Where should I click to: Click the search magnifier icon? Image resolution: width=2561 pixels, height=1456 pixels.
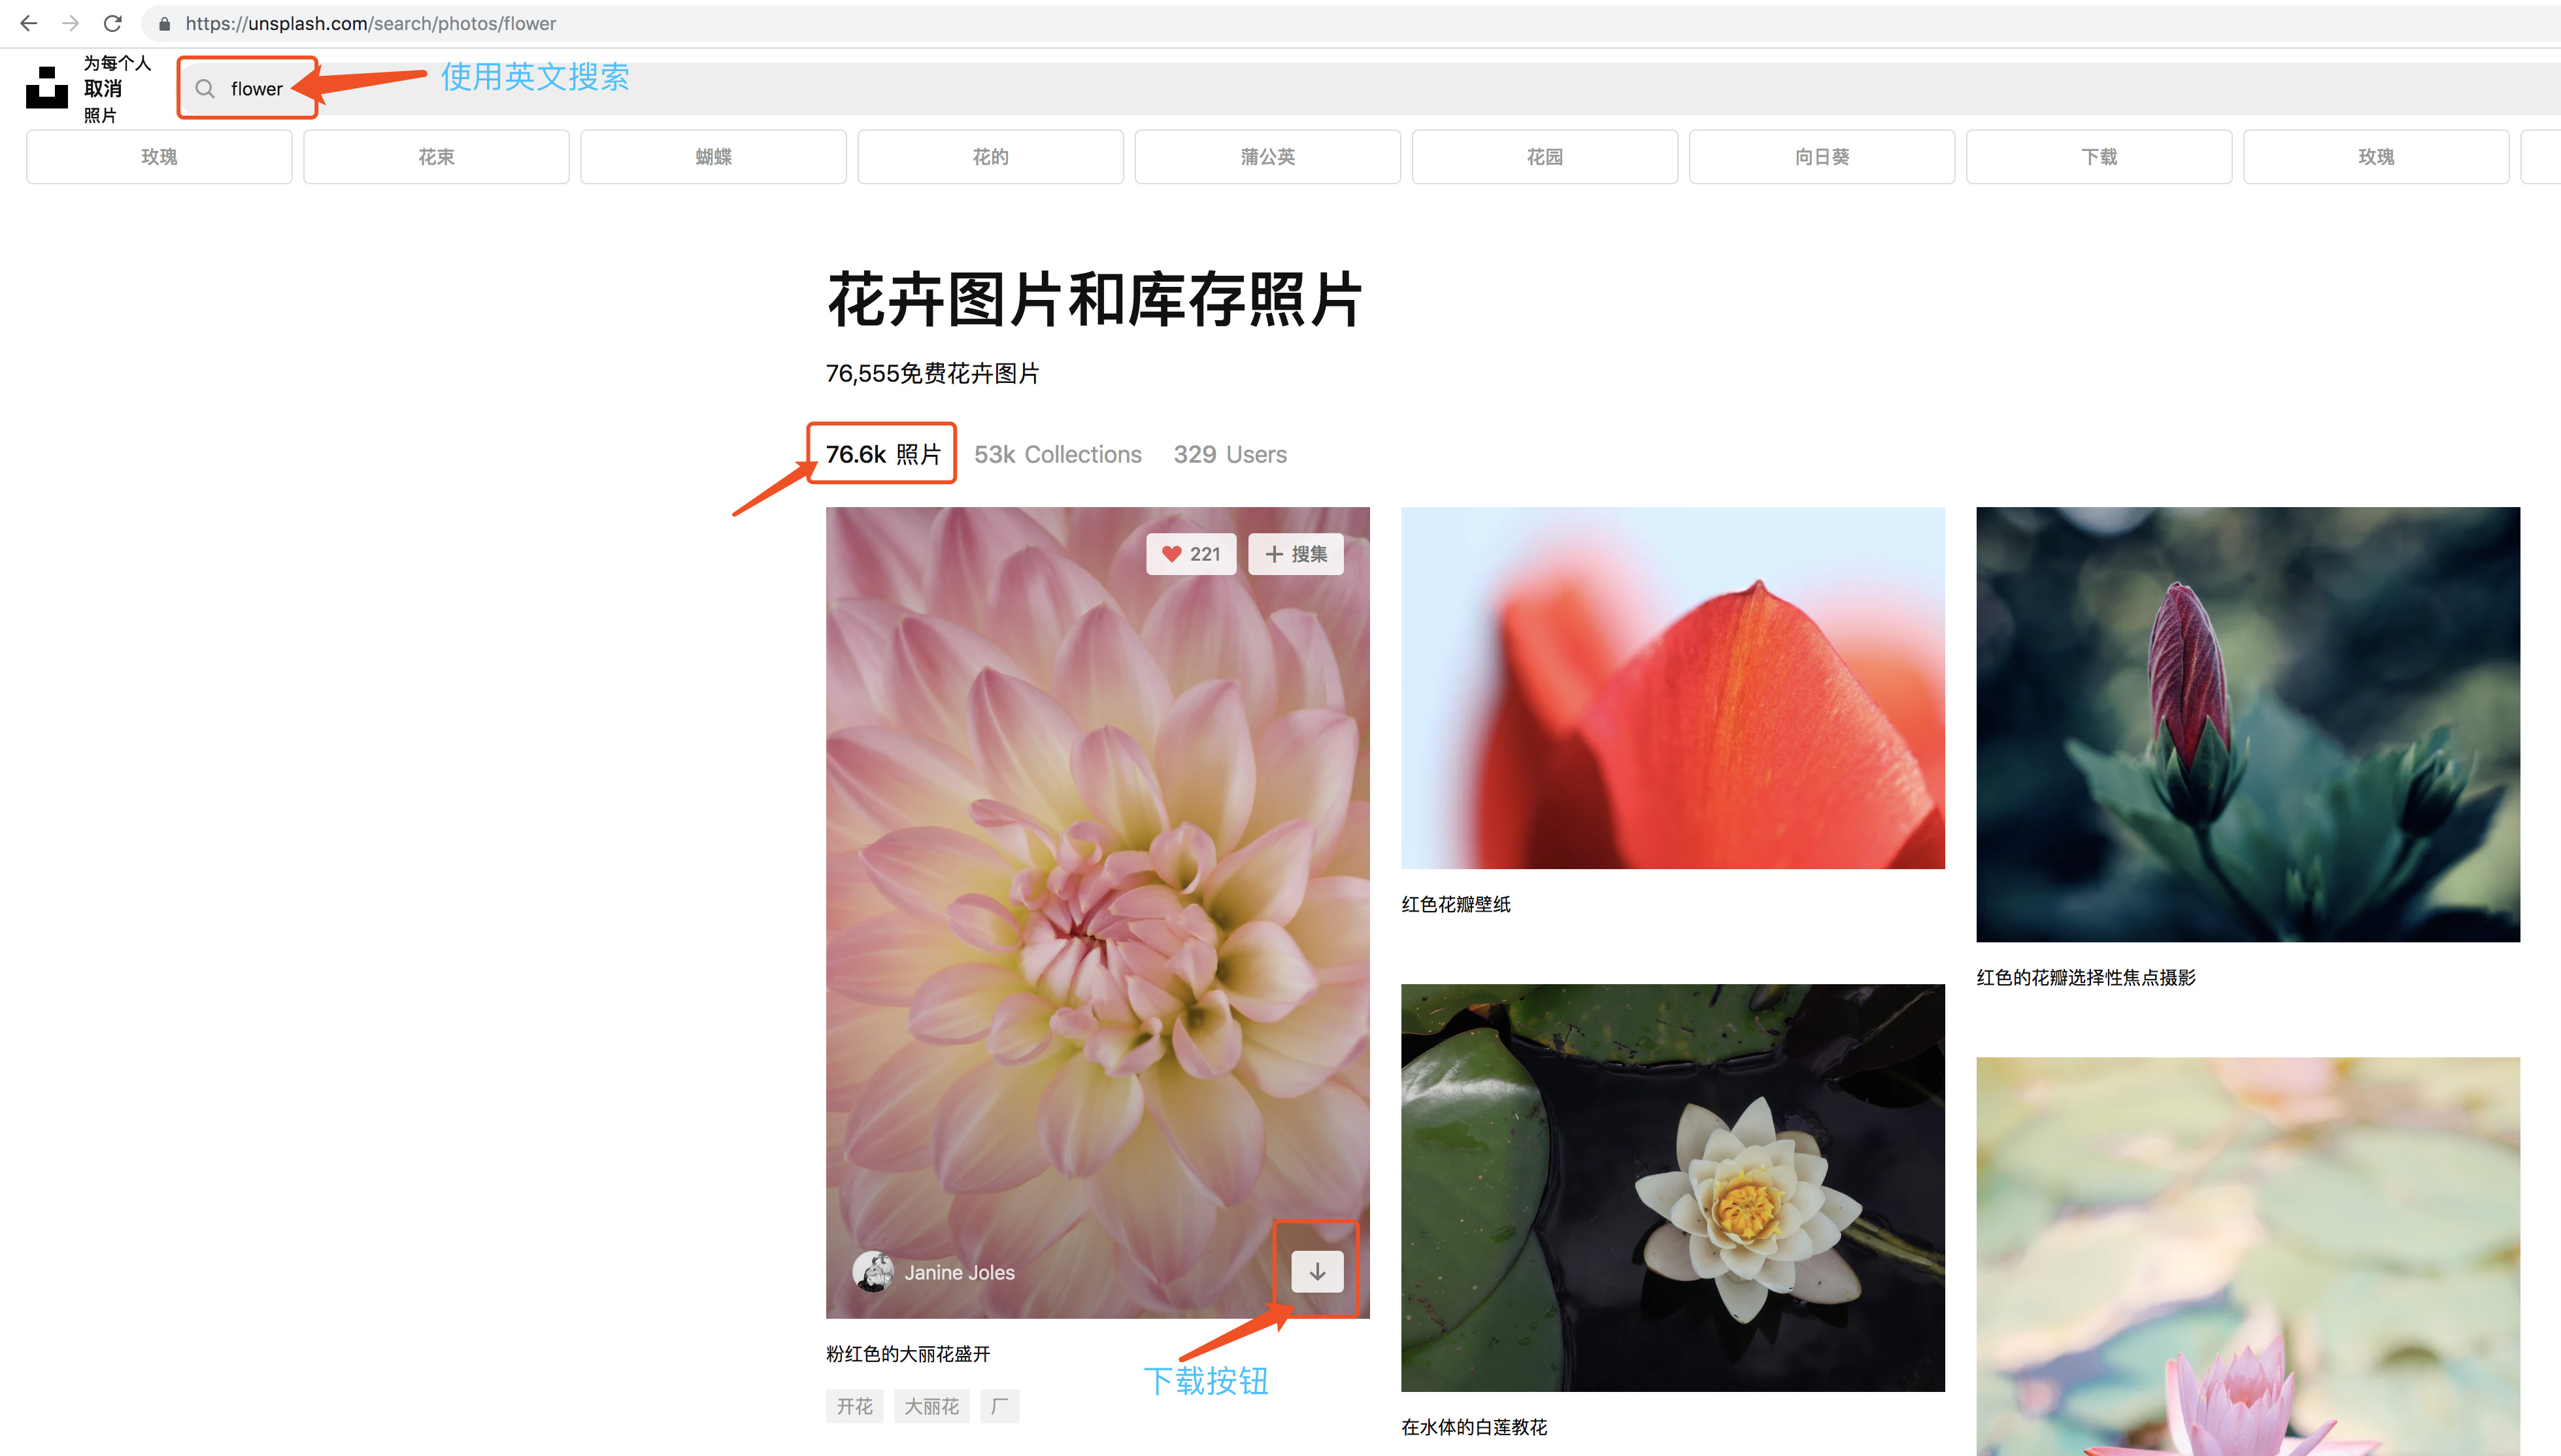(x=205, y=89)
